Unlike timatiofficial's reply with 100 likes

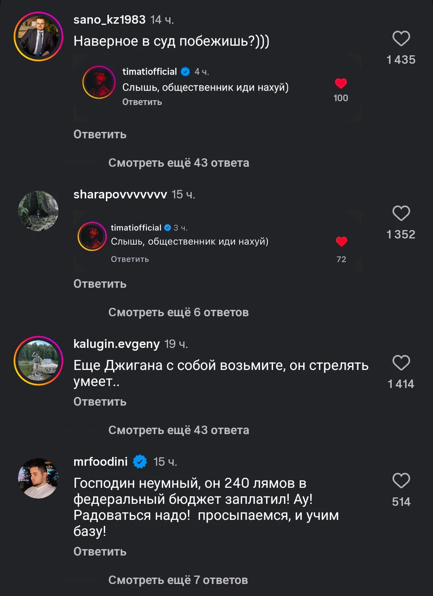pyautogui.click(x=341, y=83)
